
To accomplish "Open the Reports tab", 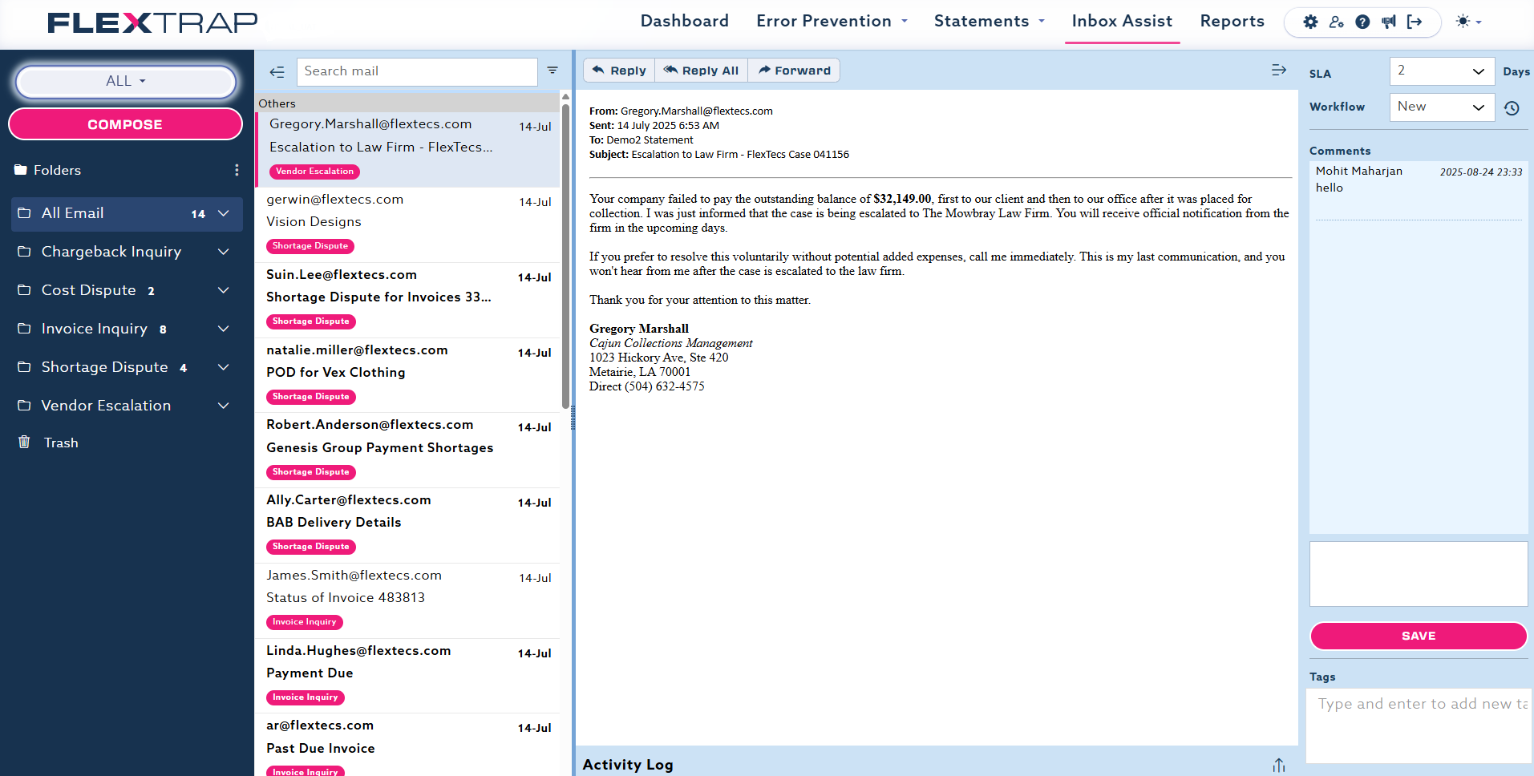I will coord(1232,22).
